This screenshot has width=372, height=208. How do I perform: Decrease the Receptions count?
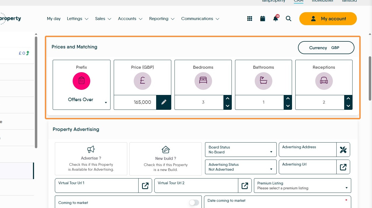tap(348, 106)
